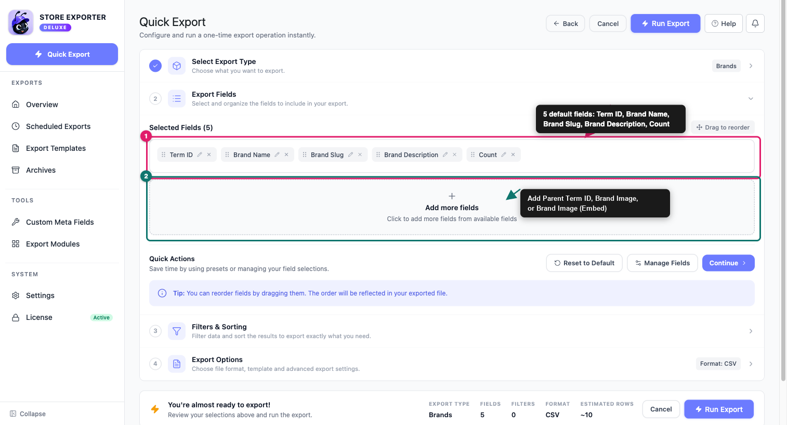The width and height of the screenshot is (787, 425).
Task: Click the Filters & Sorting funnel icon
Action: [x=177, y=331]
